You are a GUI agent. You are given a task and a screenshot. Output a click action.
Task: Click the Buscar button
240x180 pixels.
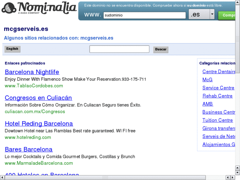(x=161, y=50)
